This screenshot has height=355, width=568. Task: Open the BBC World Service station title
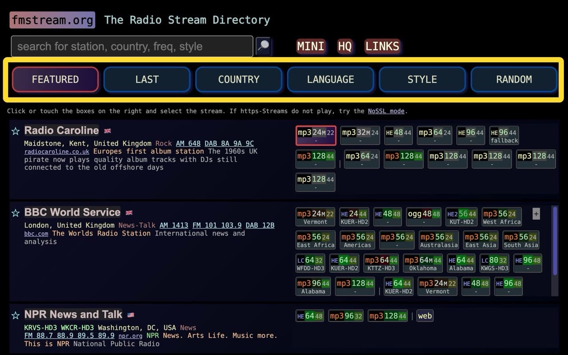pos(72,212)
